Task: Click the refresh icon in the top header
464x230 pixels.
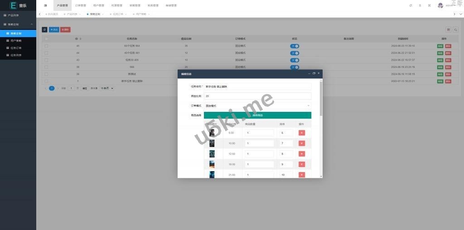Action: [x=411, y=5]
